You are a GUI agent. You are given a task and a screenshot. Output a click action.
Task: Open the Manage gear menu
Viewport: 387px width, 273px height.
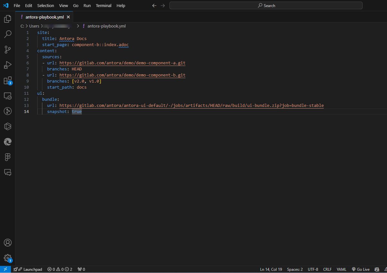tap(8, 258)
